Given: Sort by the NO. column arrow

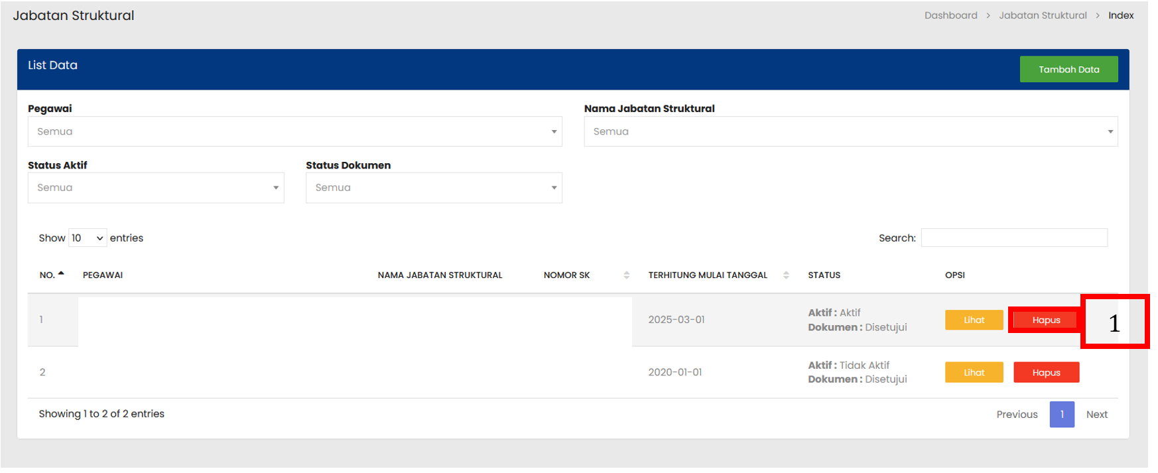Looking at the screenshot, I should point(61,274).
